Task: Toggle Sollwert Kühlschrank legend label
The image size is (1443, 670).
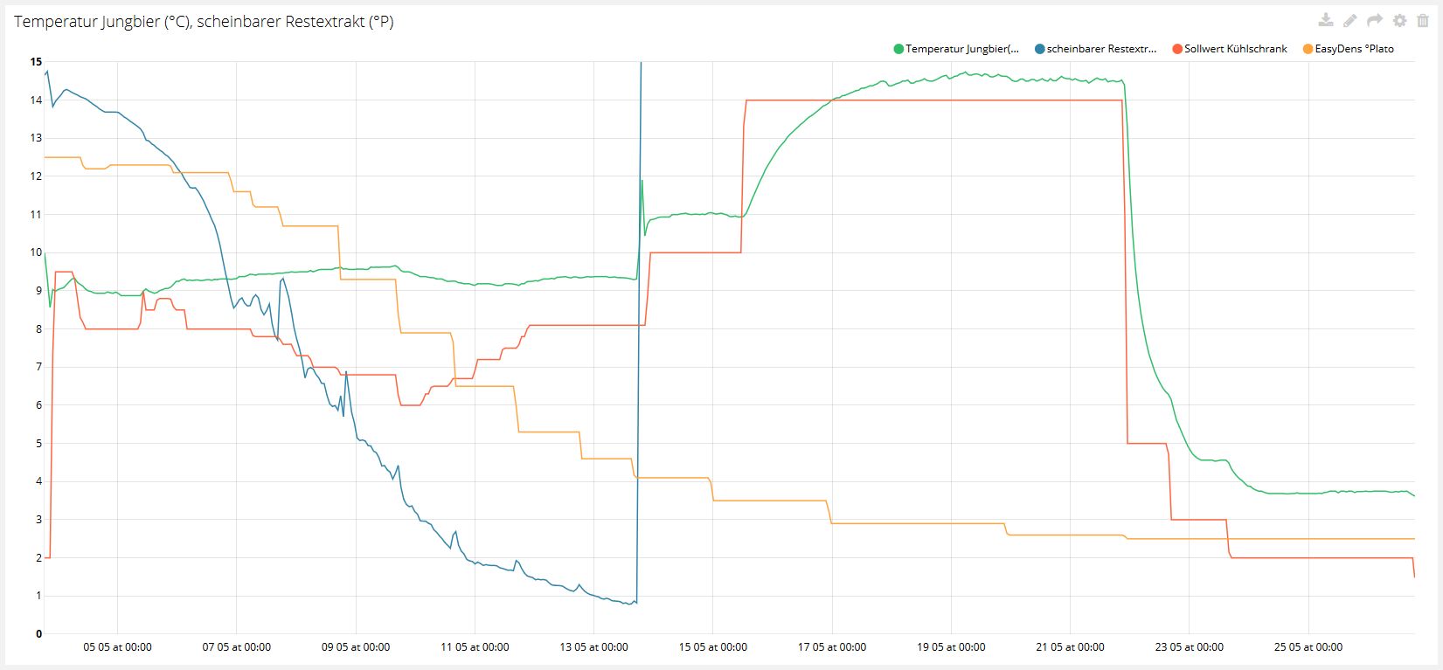Action: click(x=1235, y=49)
